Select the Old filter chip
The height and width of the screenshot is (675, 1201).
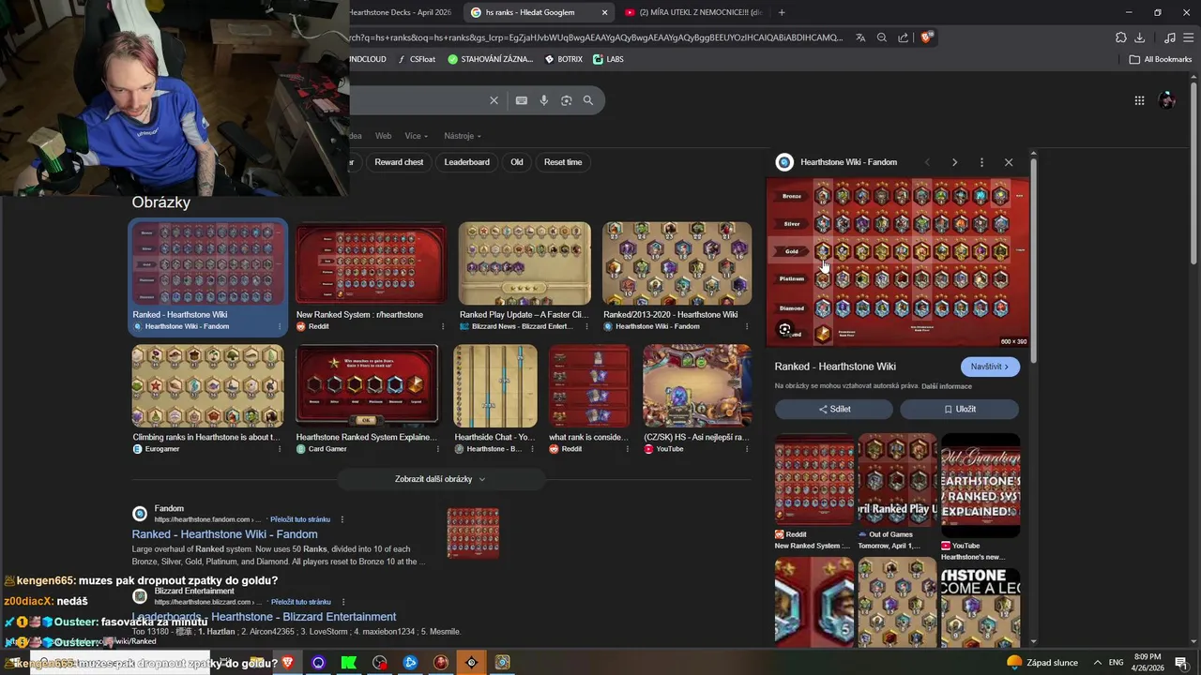[517, 162]
